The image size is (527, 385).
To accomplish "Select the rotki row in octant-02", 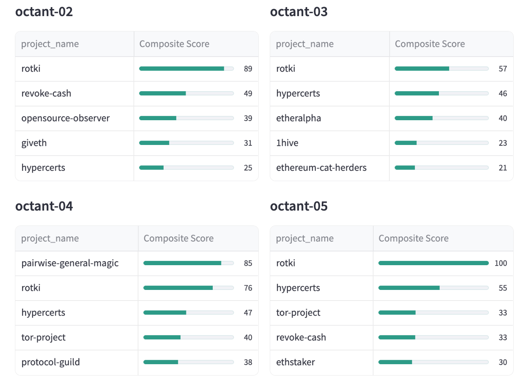I will [31, 69].
